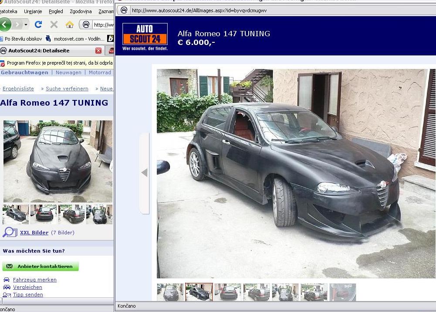Click the red icon on the second tab
436x312 pixels.
coord(111,51)
